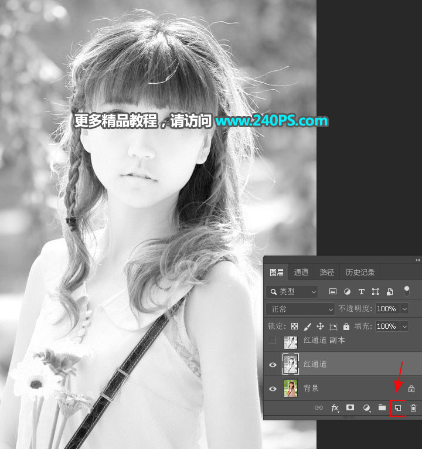Create a new group folder
This screenshot has width=422, height=449.
tap(382, 407)
